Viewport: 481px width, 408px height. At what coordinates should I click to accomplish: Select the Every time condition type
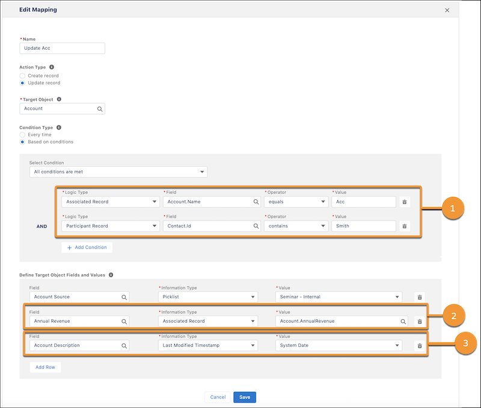click(x=23, y=135)
